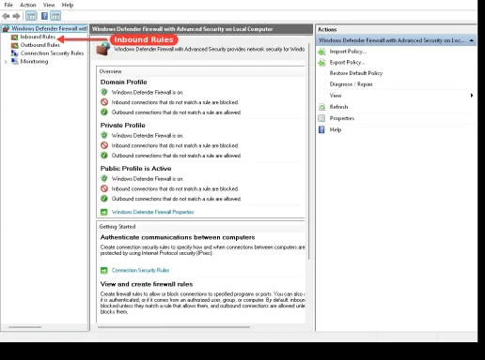Click Domain Profile inbound blocked red icon
The image size is (485, 360).
(104, 102)
